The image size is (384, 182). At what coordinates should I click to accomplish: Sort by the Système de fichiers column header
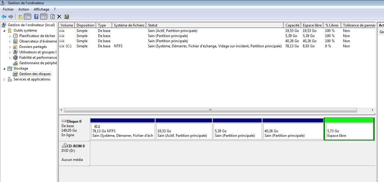pos(129,25)
